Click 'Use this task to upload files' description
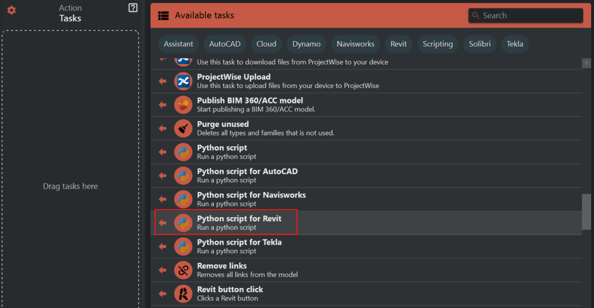 click(288, 86)
